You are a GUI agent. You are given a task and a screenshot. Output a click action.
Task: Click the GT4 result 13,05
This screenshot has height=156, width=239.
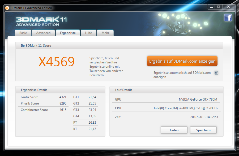pos(92,116)
